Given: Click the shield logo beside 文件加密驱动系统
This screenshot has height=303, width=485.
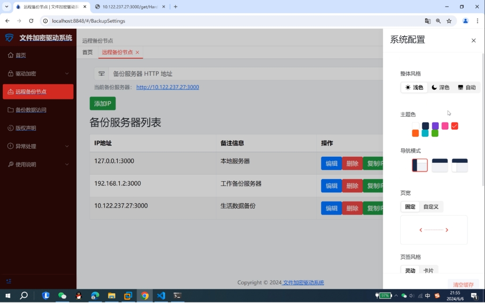Looking at the screenshot, I should tap(9, 38).
